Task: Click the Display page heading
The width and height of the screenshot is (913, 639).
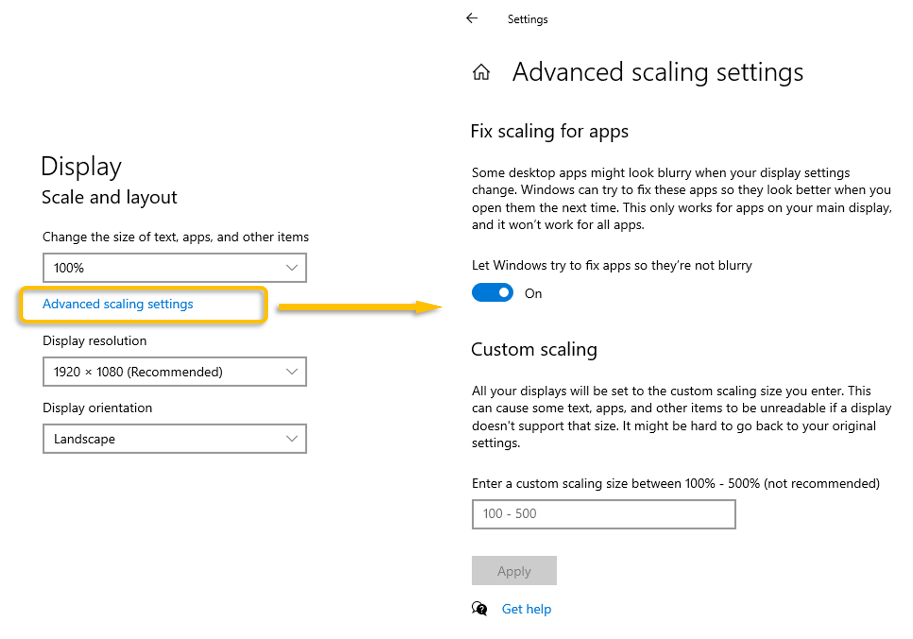Action: click(x=81, y=167)
